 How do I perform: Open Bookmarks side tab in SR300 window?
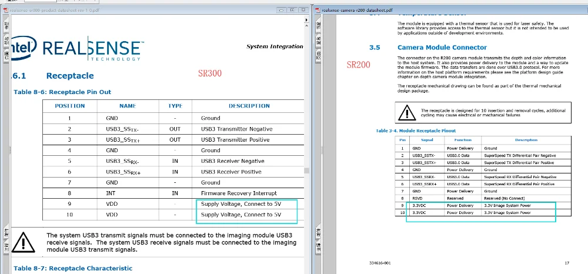point(6,25)
